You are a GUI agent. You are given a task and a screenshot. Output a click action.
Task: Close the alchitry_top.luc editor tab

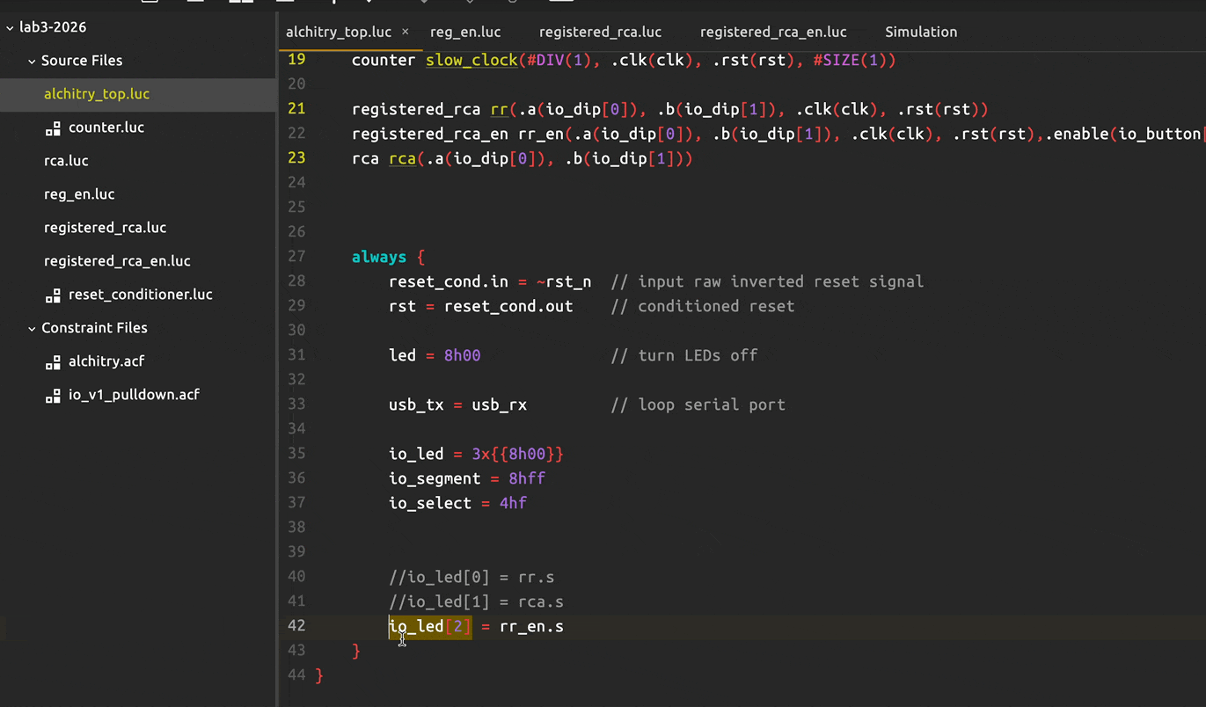pos(406,32)
